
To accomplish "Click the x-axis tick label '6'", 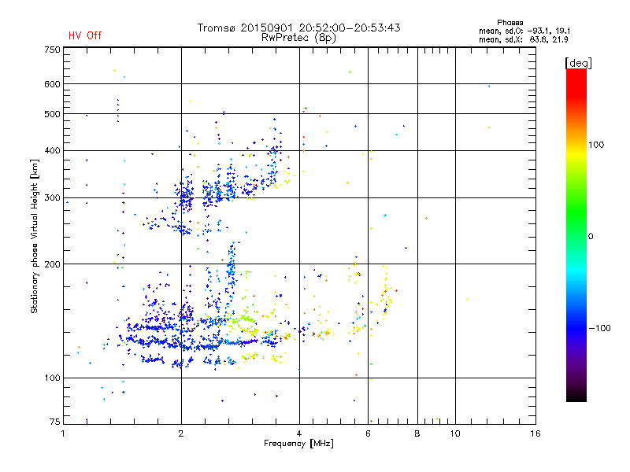I will coord(368,433).
